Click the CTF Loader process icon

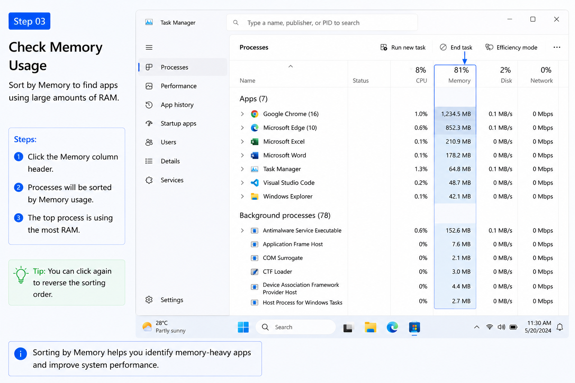coord(255,272)
